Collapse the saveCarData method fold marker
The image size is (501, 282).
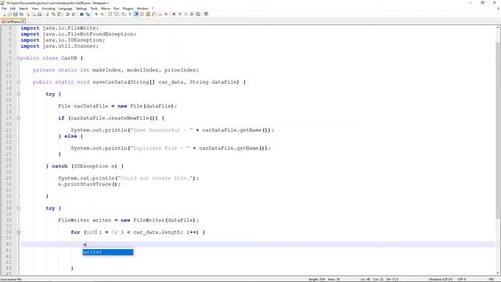[19, 82]
